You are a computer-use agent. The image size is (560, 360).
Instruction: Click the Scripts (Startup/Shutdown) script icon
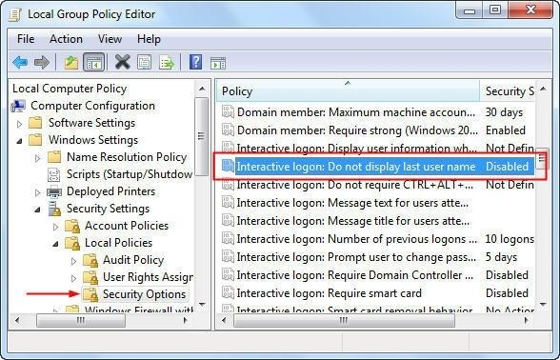pyautogui.click(x=54, y=174)
